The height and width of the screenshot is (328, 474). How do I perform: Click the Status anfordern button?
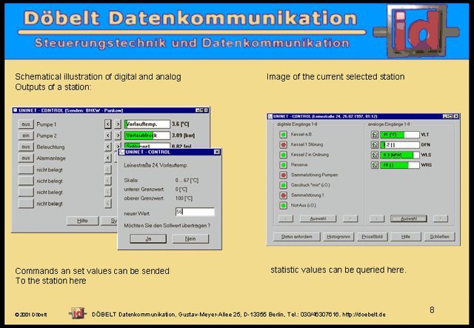point(296,237)
